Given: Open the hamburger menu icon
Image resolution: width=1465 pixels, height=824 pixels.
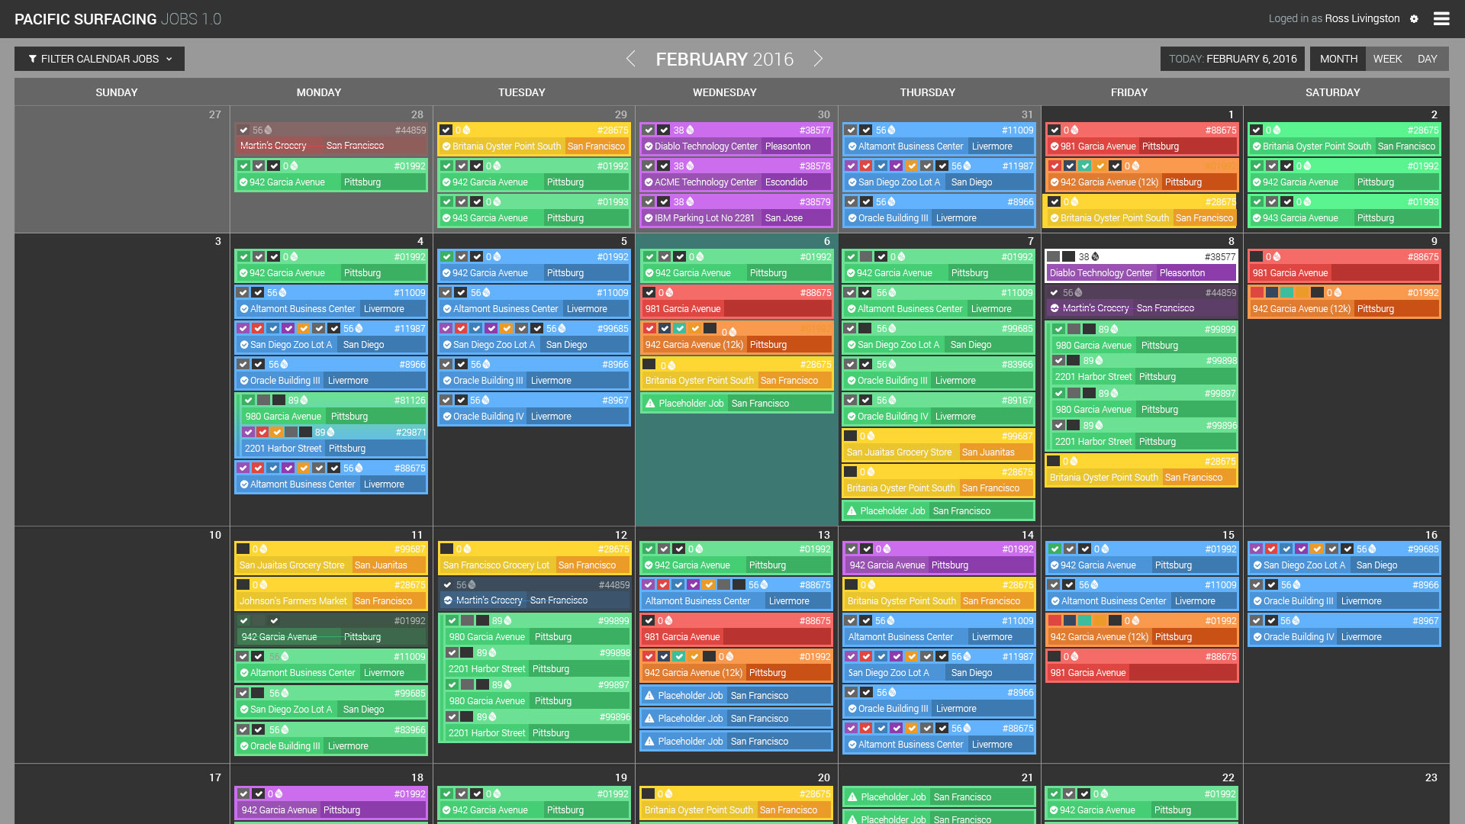Looking at the screenshot, I should point(1441,19).
